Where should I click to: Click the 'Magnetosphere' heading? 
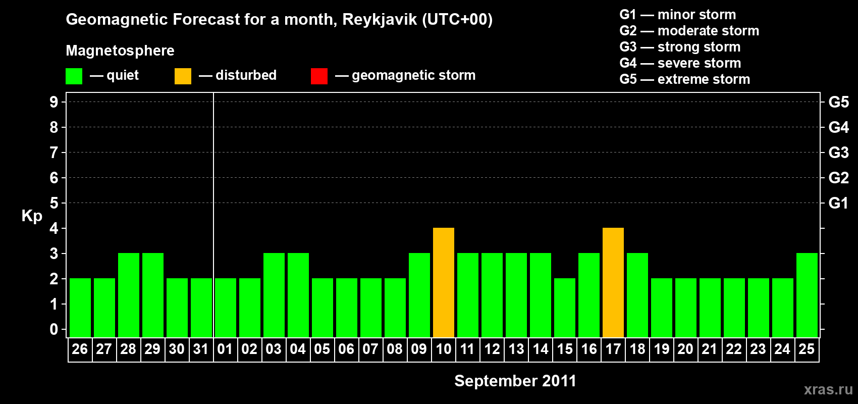[x=120, y=51]
